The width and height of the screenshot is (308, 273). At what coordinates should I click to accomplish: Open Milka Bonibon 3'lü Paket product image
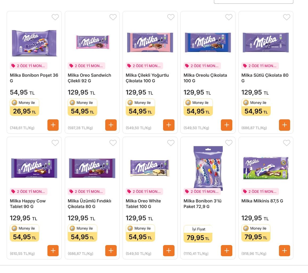(x=208, y=168)
